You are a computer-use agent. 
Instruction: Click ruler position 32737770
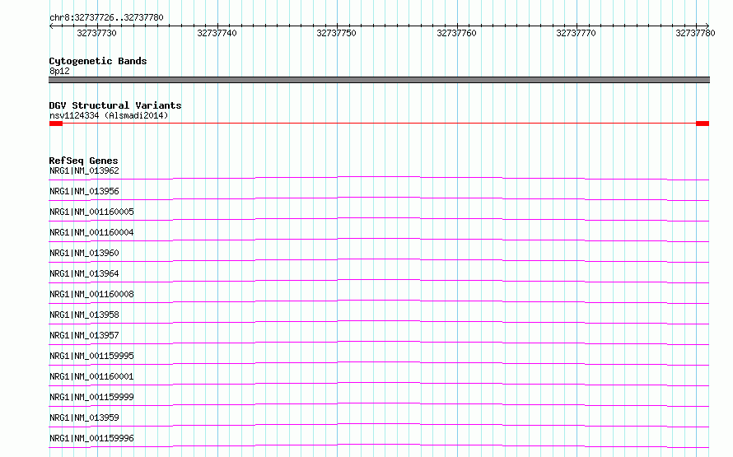point(576,33)
